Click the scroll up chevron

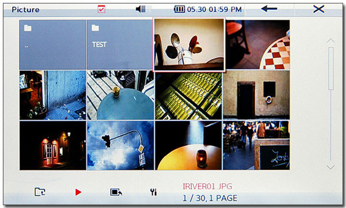pos(331,40)
